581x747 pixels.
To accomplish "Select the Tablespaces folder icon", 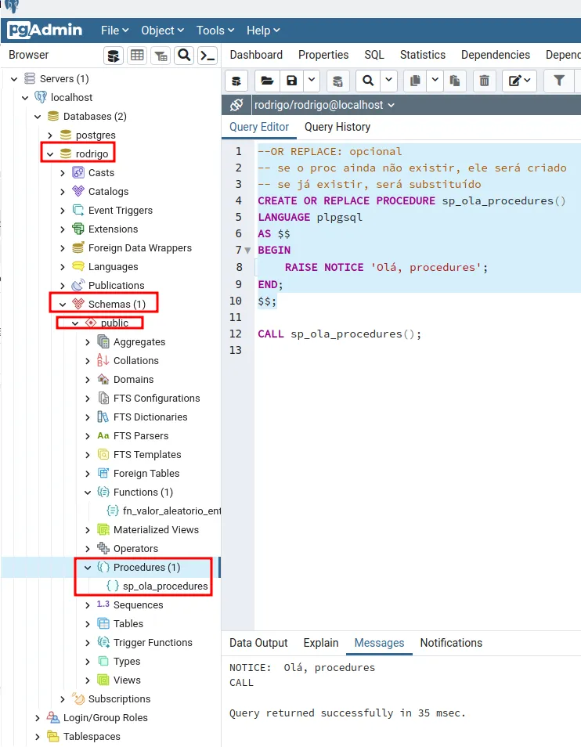I will pyautogui.click(x=53, y=736).
